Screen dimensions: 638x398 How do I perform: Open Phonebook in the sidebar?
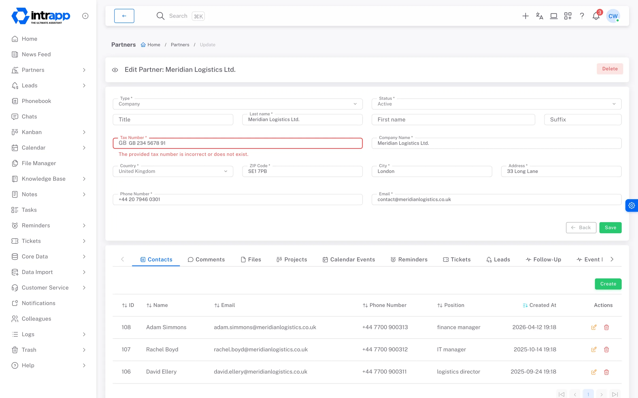[36, 101]
